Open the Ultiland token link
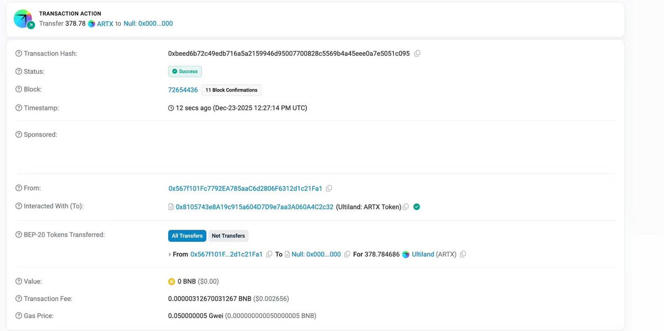Viewport: 664px width, 331px height. 423,255
